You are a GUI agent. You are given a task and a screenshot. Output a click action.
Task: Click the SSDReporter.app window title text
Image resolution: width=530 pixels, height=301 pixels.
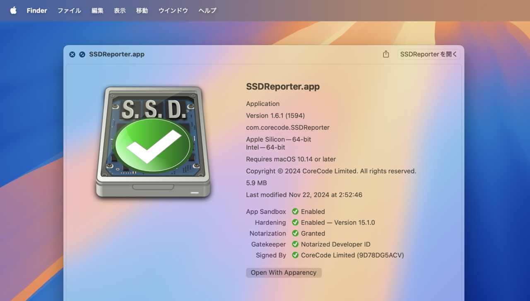pos(117,54)
